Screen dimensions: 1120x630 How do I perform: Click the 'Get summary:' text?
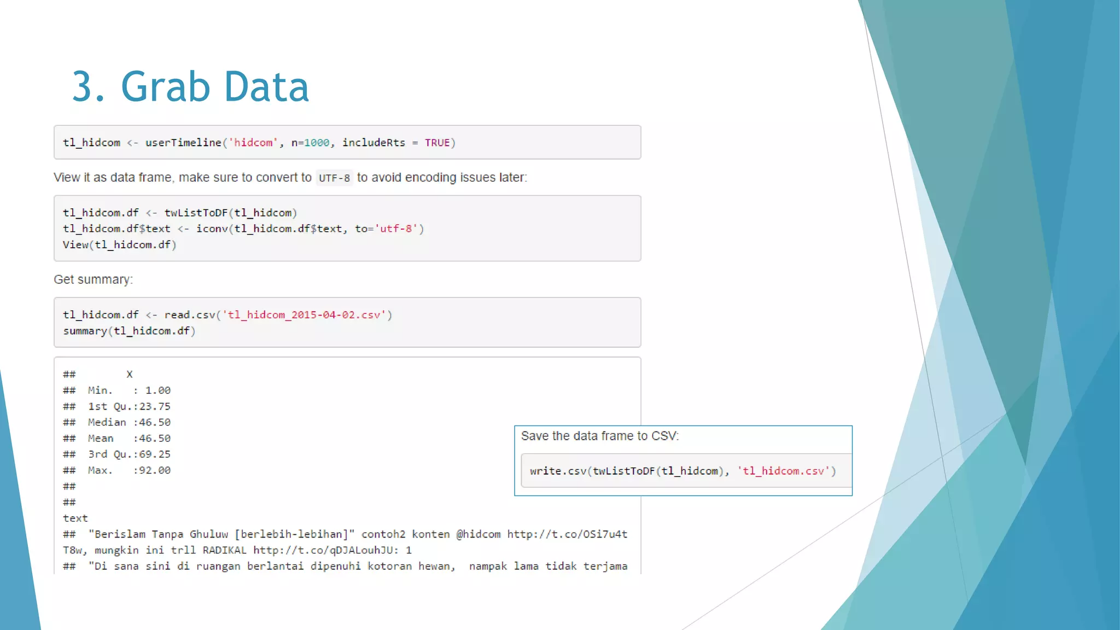[93, 279]
